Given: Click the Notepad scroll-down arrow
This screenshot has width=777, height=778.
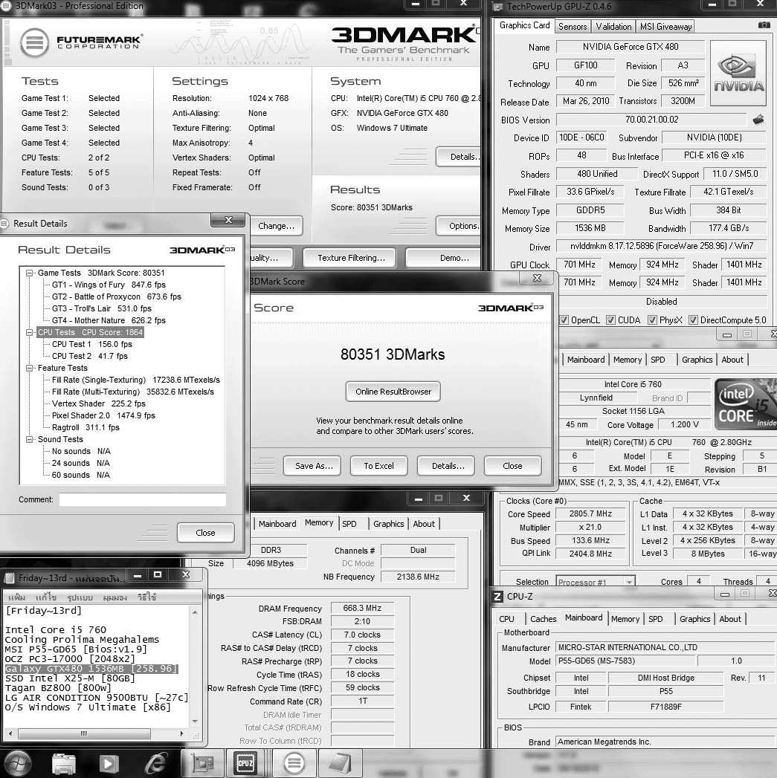Looking at the screenshot, I should pyautogui.click(x=195, y=721).
